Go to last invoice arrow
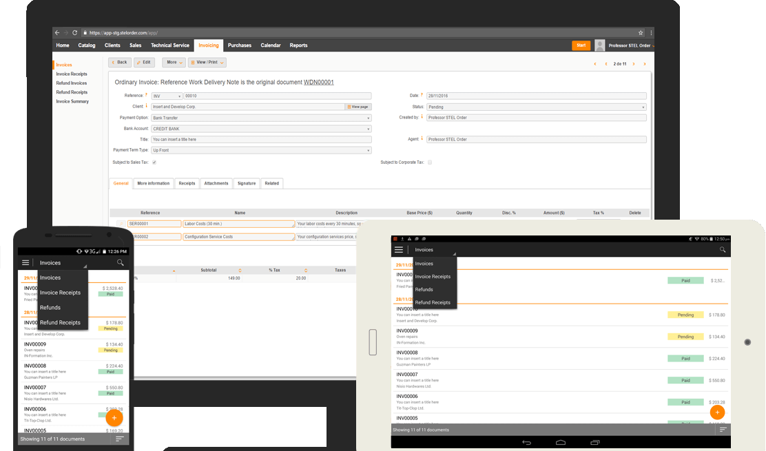Screen dimensions: 766x451 point(644,64)
